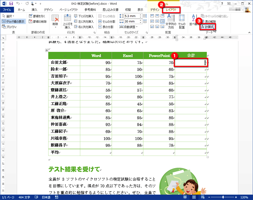The height and width of the screenshot is (200, 253).
Task: Click language 日本語 in status bar
Action: coord(46,197)
